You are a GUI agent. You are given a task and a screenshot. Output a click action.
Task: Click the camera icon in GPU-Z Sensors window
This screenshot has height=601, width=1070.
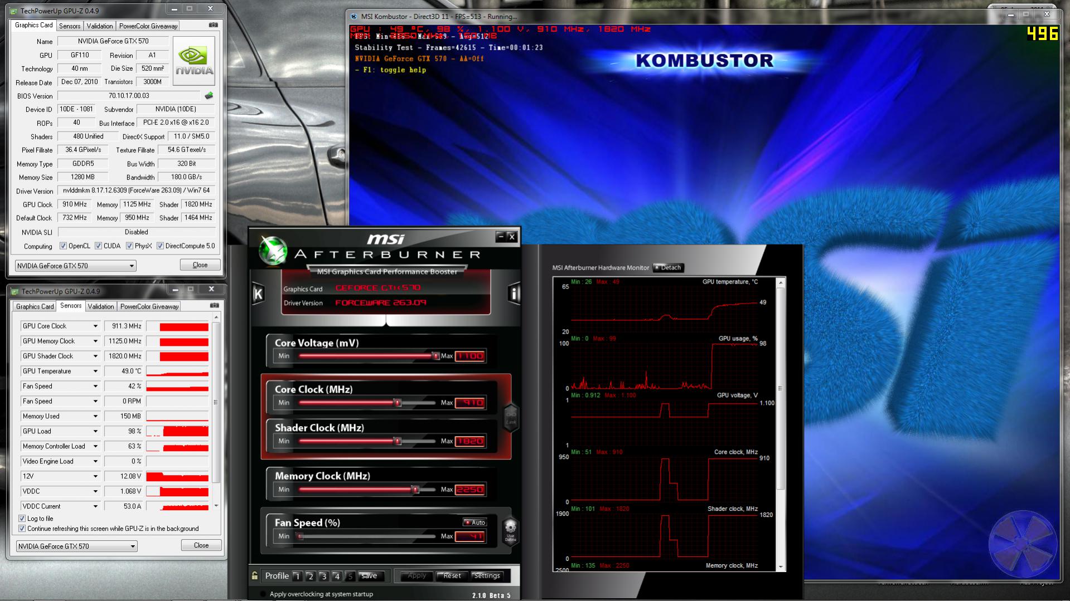(215, 306)
